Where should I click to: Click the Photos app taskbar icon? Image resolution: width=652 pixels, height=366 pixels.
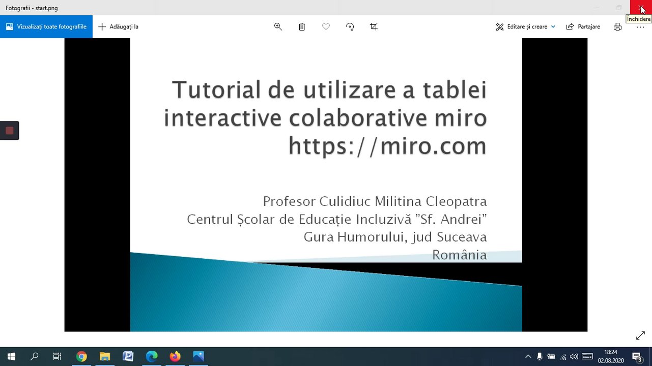[199, 356]
